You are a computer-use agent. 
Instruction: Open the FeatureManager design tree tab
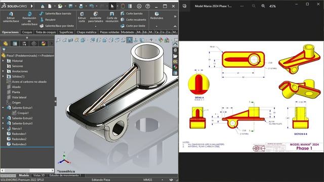coord(6,43)
